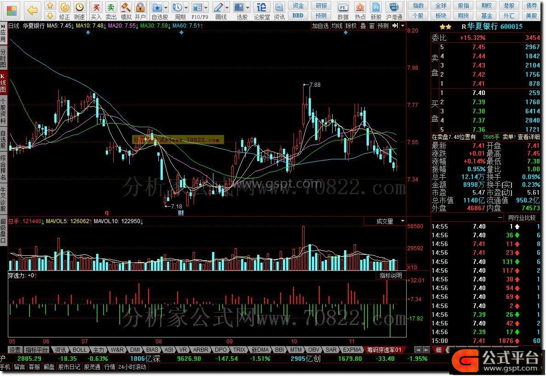Click the 财 marker below the chart
This screenshot has height=376, width=546.
[x=181, y=213]
